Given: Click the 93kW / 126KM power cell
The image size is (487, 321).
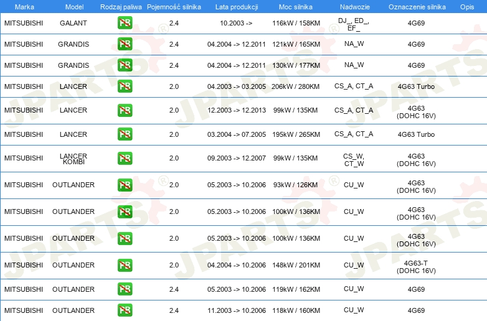Looking at the screenshot, I should [295, 185].
